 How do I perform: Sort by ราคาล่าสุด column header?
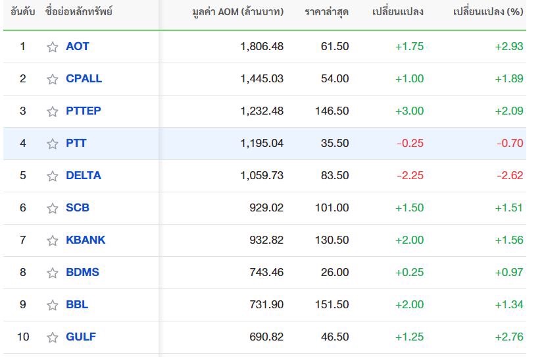327,12
